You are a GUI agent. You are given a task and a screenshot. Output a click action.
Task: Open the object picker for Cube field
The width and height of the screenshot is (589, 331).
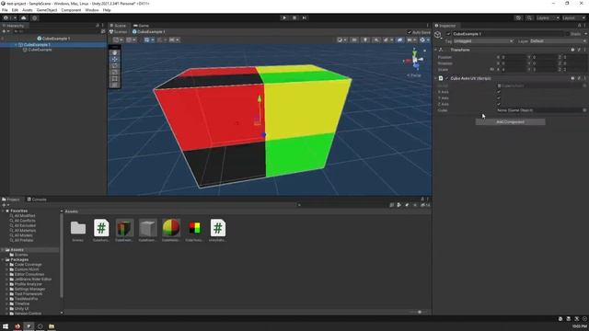click(x=584, y=110)
